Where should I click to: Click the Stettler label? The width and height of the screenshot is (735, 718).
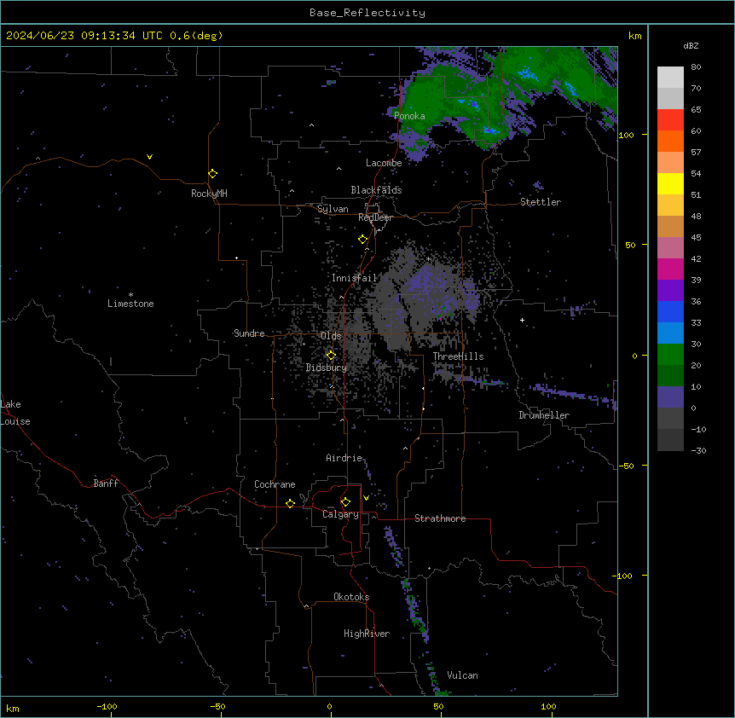[541, 202]
